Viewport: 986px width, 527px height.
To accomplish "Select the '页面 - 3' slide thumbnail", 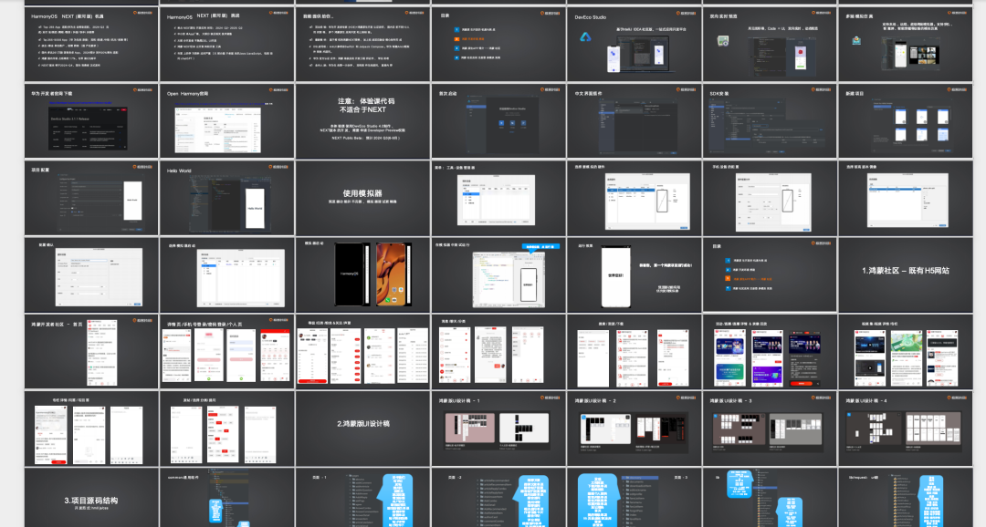I will [634, 498].
